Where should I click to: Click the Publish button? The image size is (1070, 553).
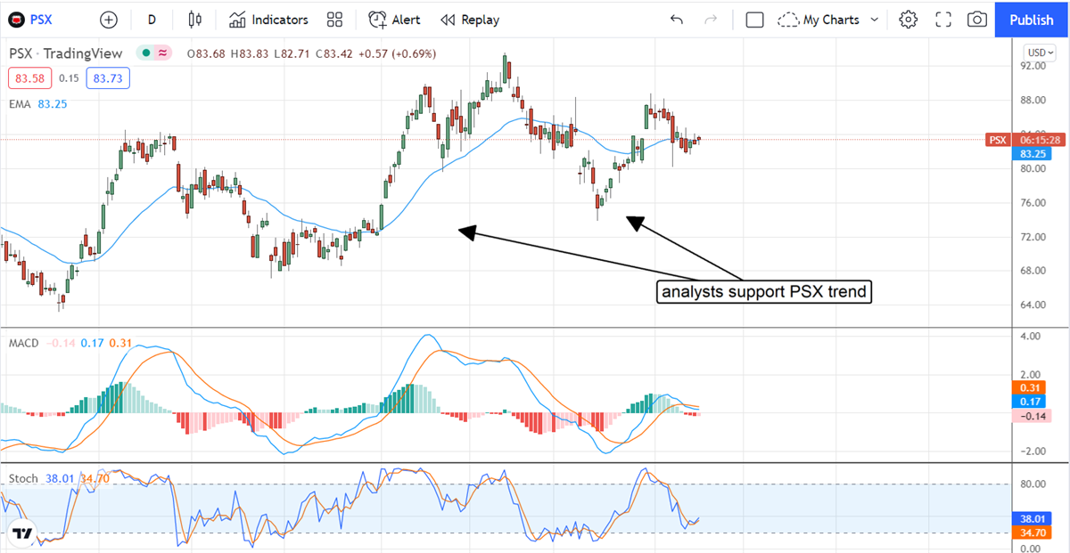(x=1032, y=20)
